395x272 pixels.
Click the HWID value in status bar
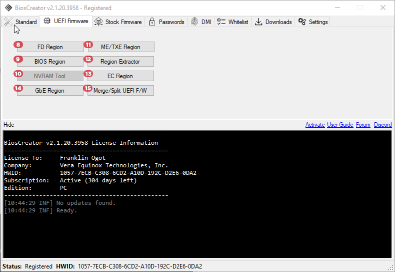pos(140,266)
